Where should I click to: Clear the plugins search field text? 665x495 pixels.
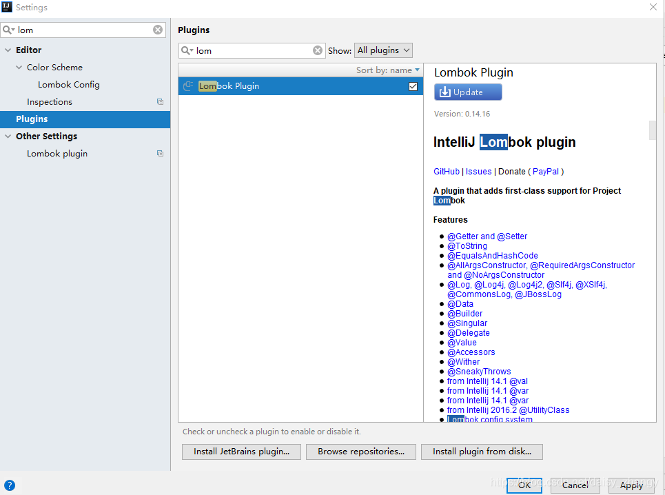(x=318, y=50)
